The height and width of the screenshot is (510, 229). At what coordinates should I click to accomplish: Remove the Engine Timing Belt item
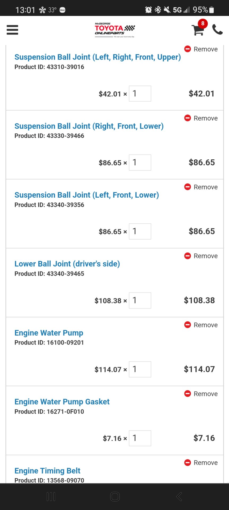coord(201,463)
